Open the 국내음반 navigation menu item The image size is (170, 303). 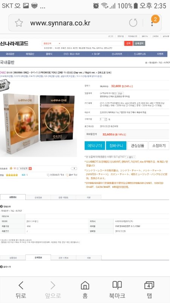point(10,54)
